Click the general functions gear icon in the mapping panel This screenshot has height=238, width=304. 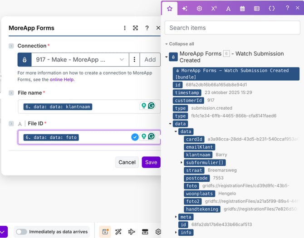(x=199, y=8)
